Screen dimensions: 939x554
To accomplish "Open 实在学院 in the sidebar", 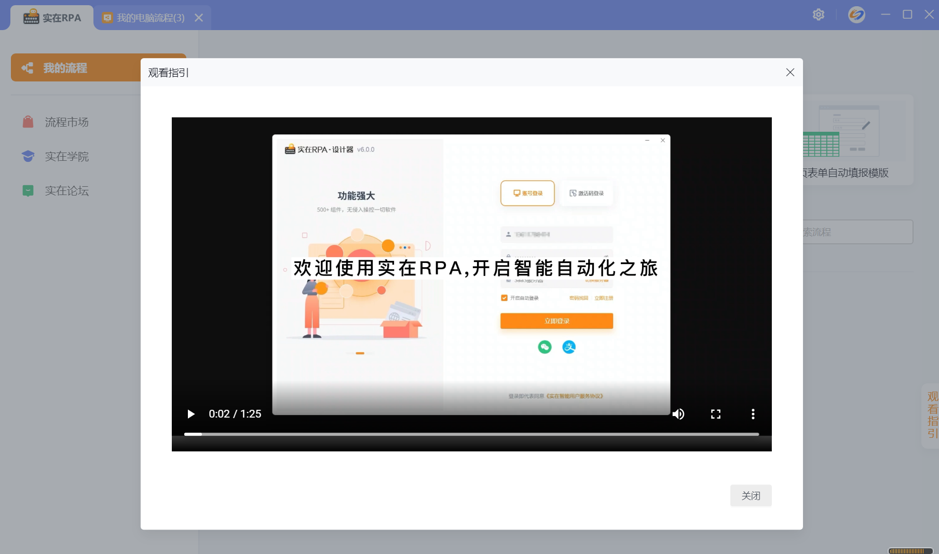I will point(66,156).
